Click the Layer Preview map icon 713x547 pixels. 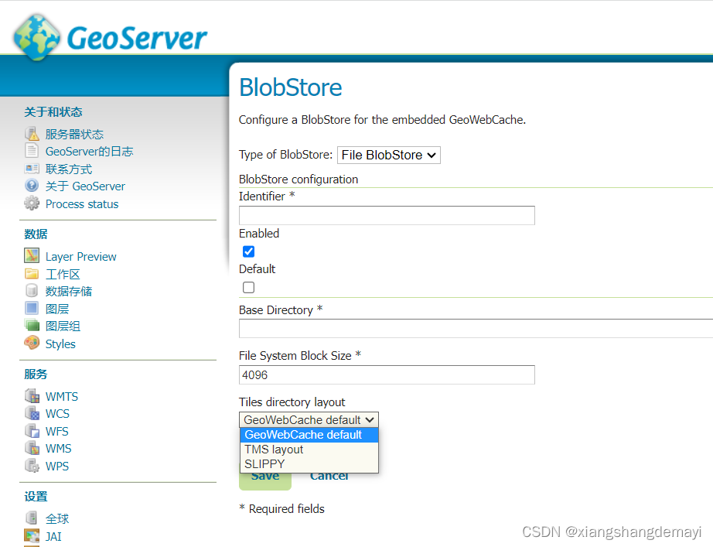32,256
